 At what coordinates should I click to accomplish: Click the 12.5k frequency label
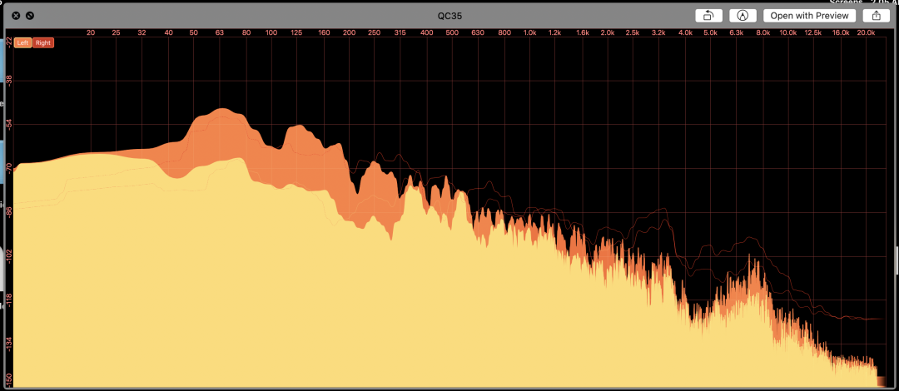[813, 33]
